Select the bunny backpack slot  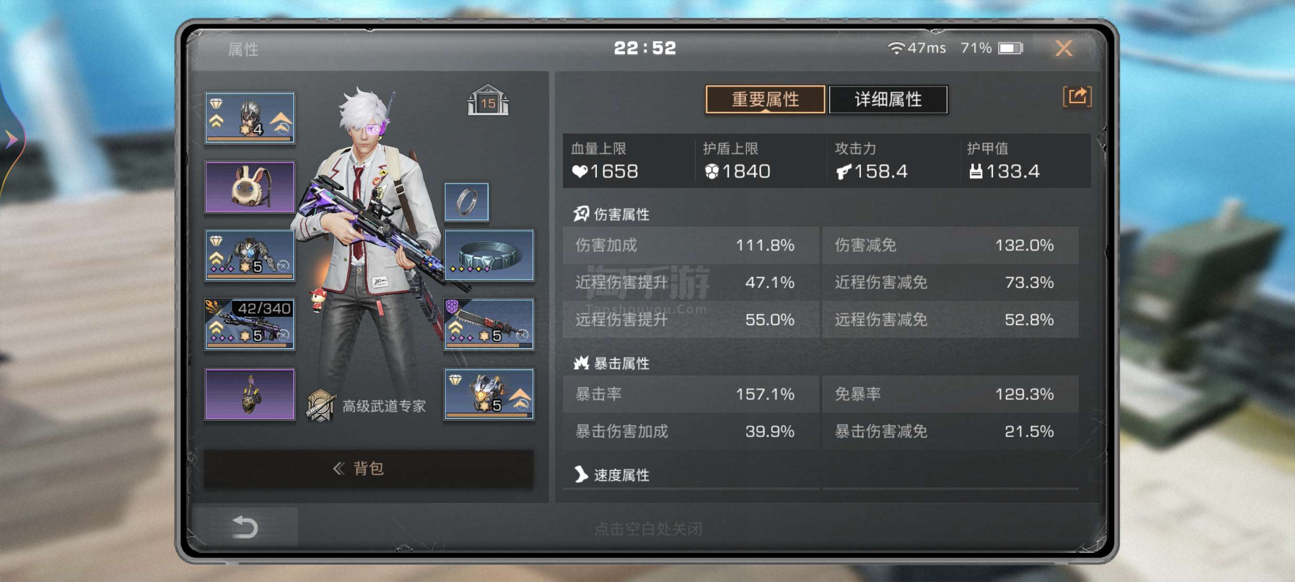click(x=249, y=187)
